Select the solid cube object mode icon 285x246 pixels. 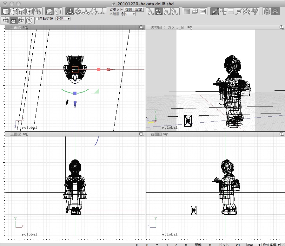[x=6, y=11]
